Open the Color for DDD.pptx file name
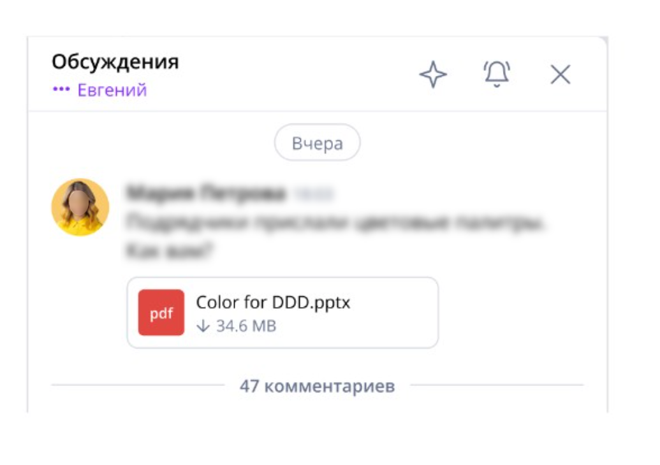660x465 pixels. (273, 302)
